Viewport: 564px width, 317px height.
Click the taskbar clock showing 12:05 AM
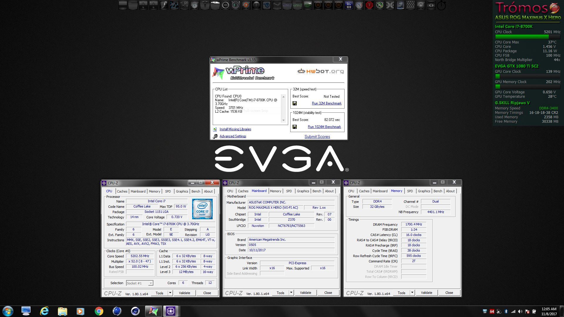tap(549, 311)
